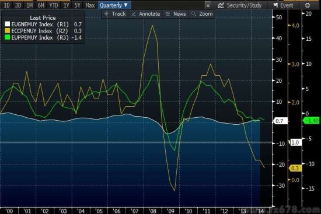Open the Security/Study menu
Viewport: 321px width, 214px height.
click(x=239, y=5)
